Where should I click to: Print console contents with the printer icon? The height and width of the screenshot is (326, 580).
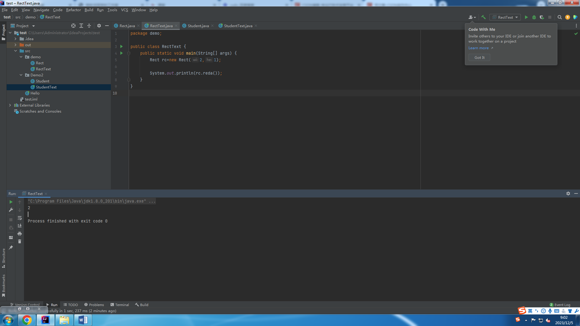click(x=20, y=233)
